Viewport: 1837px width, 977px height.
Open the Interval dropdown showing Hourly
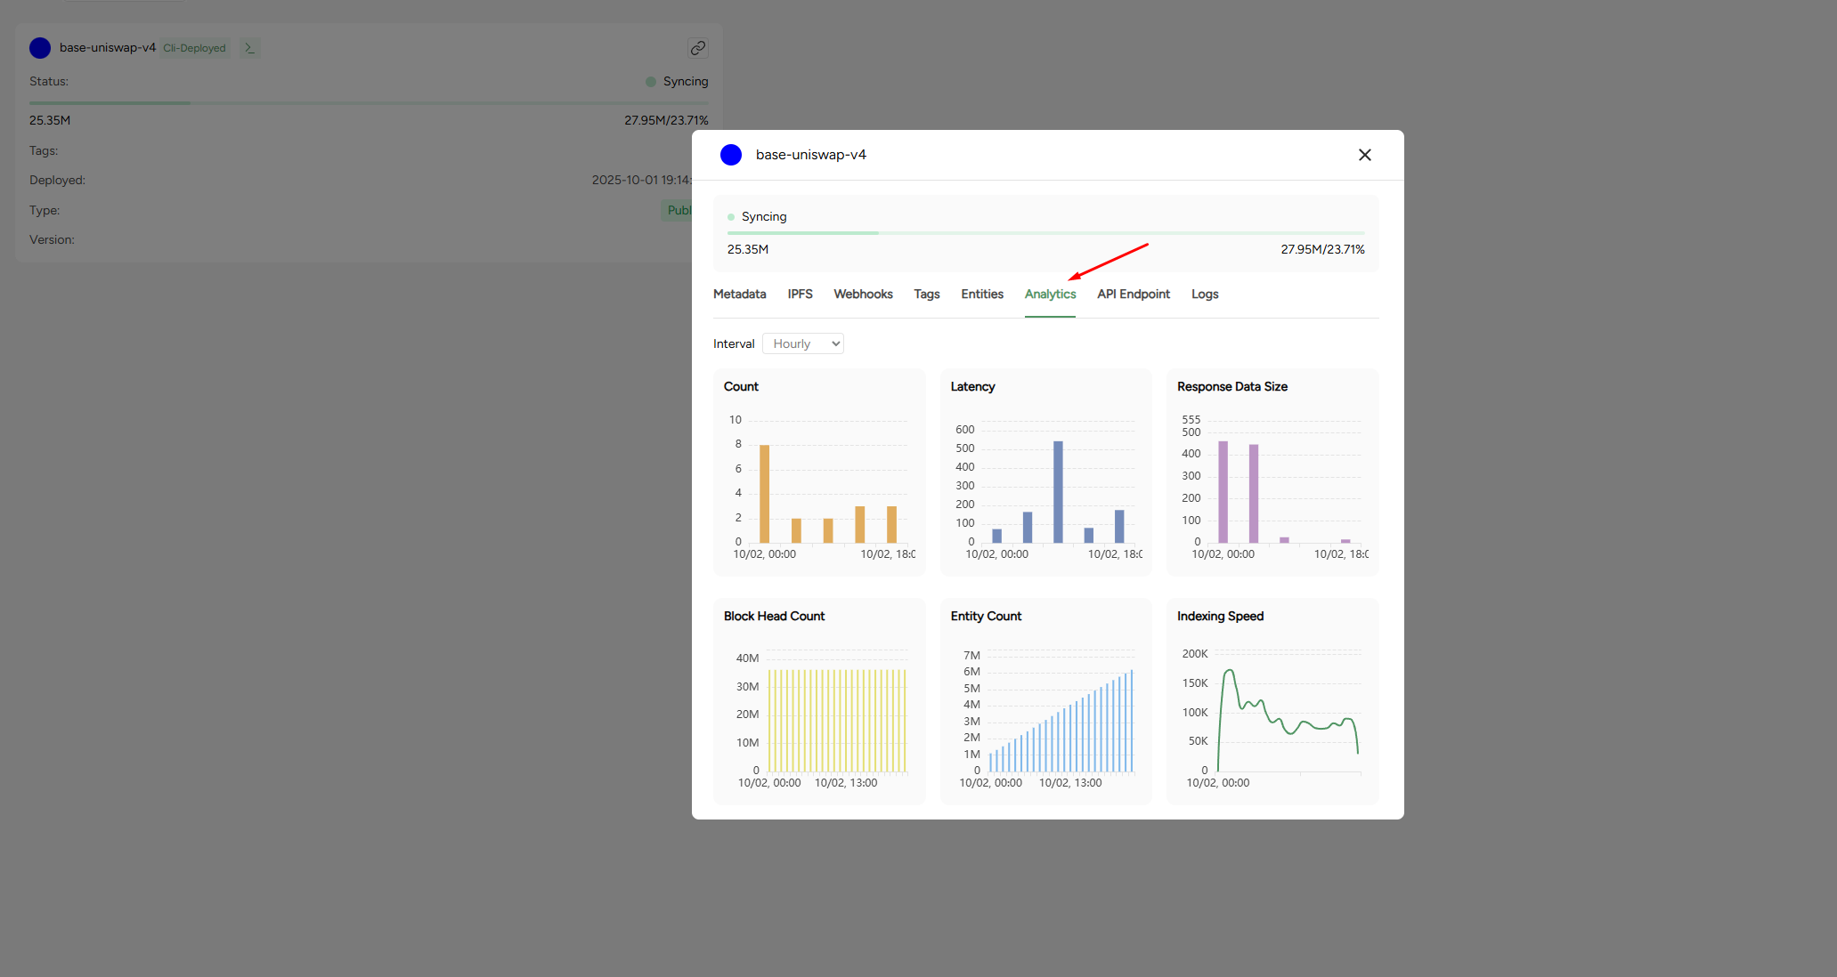point(803,343)
